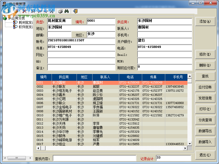
Task: Jump to the last record icon
Action: [x=52, y=11]
